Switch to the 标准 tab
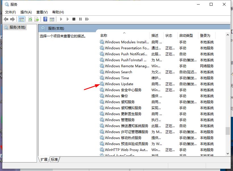Viewport: 233px width, 171px height. [54, 160]
